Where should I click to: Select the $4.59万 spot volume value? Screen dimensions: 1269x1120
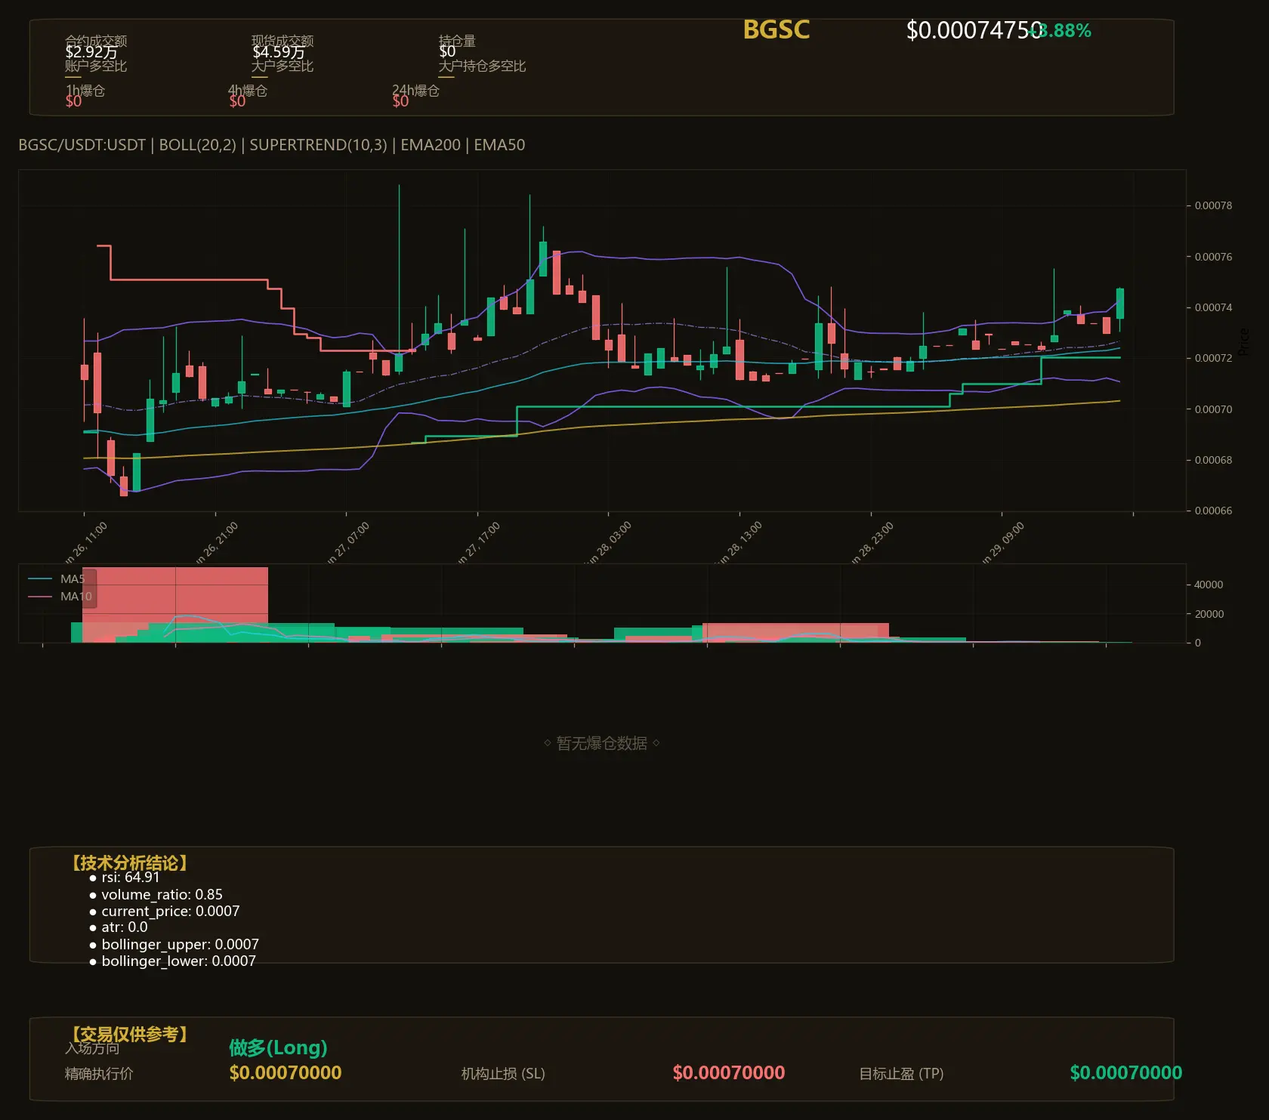tap(279, 51)
